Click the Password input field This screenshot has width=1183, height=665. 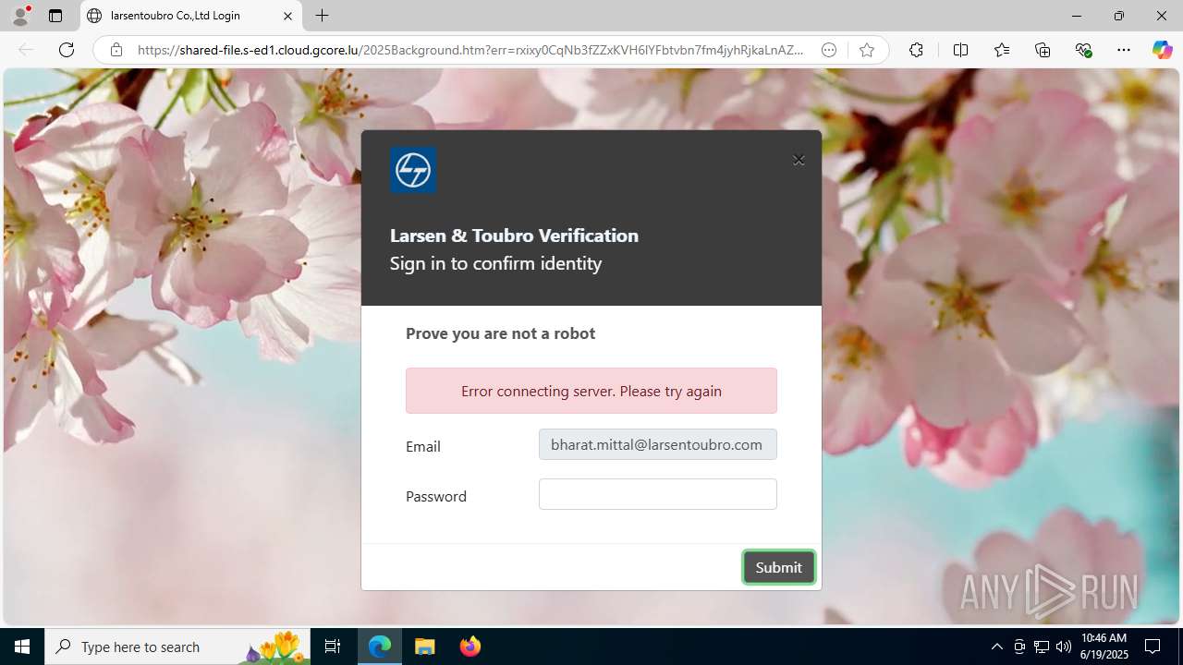point(658,494)
